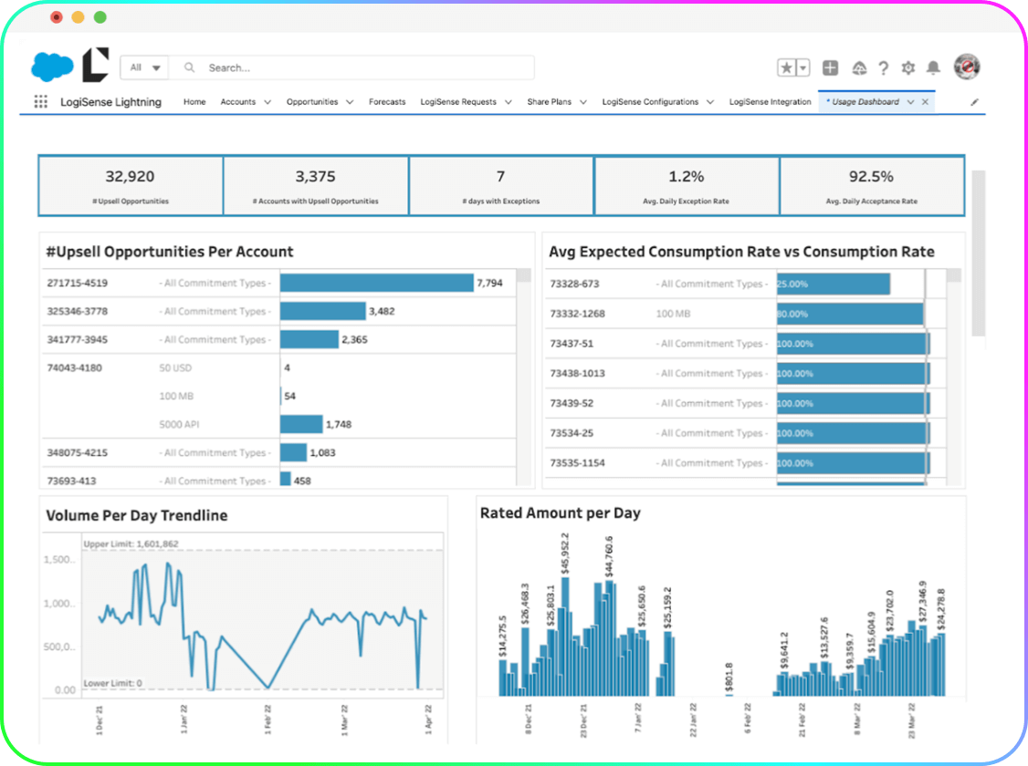Go to the Home tab
The width and height of the screenshot is (1028, 766).
[x=194, y=102]
